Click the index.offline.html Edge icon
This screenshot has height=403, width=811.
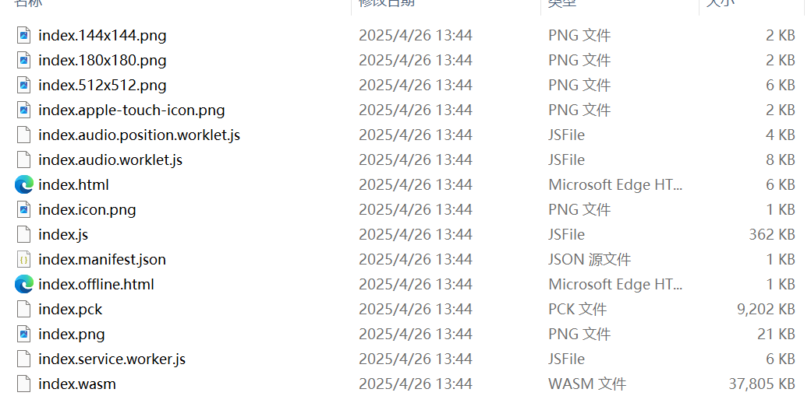[24, 284]
